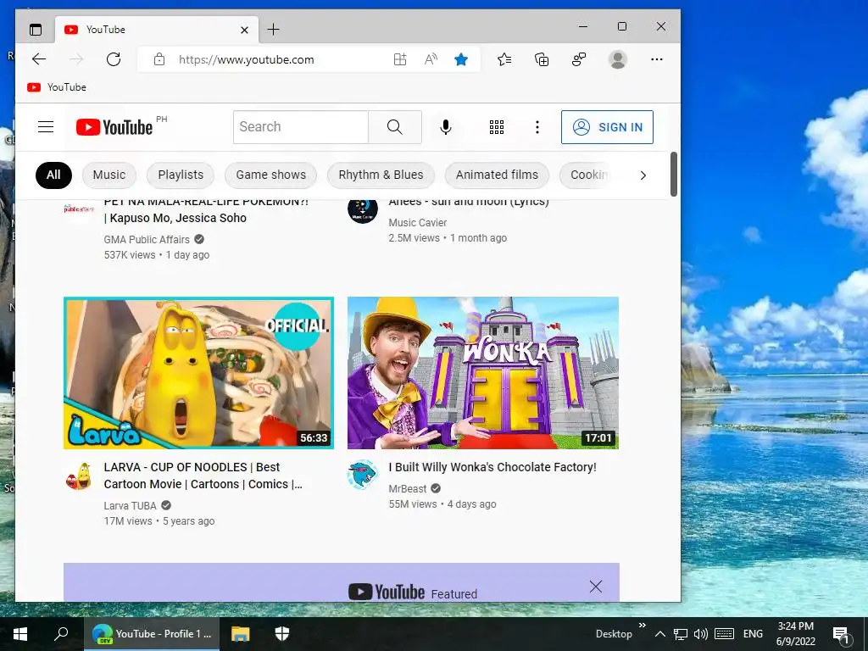Open the YouTube apps grid
This screenshot has height=651, width=868.
[497, 127]
